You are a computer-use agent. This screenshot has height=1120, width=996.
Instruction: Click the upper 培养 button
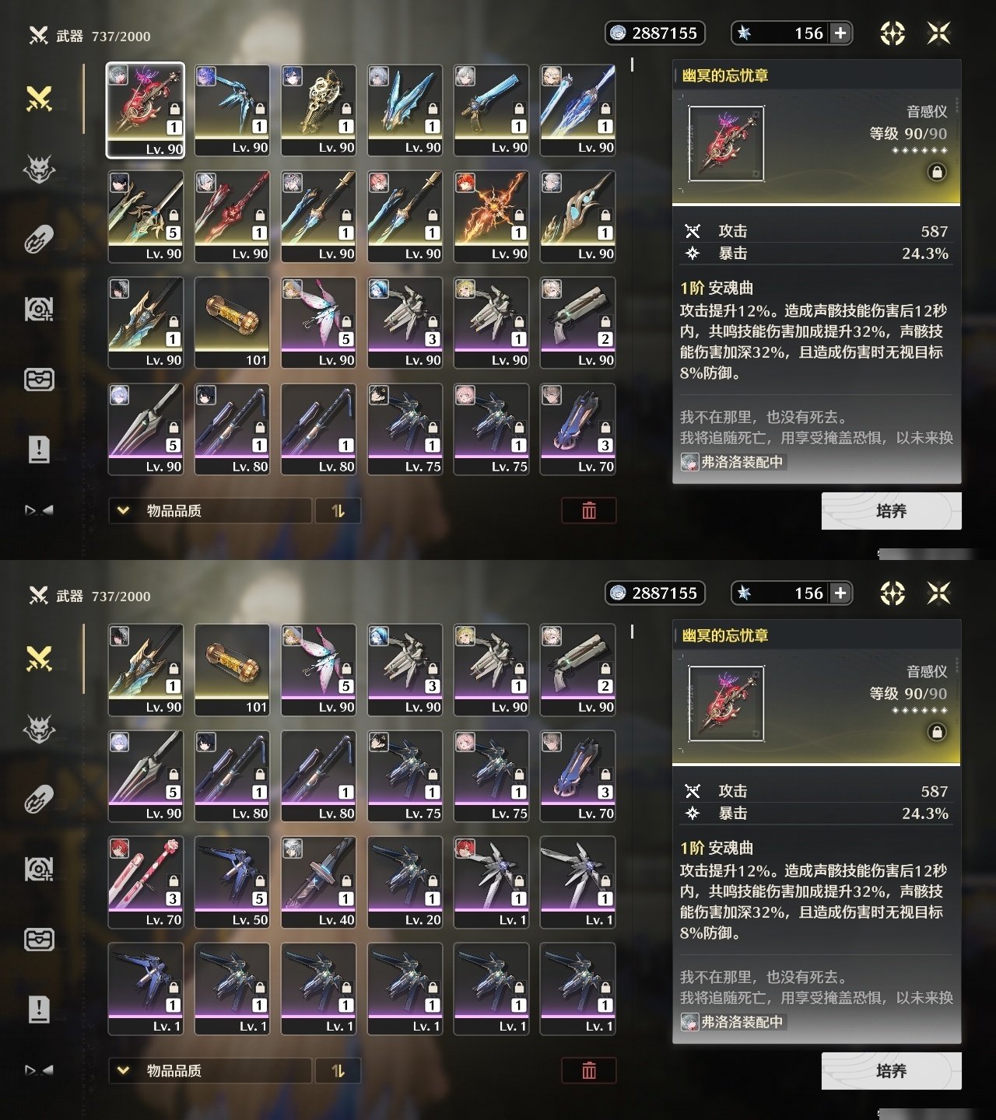pos(892,511)
